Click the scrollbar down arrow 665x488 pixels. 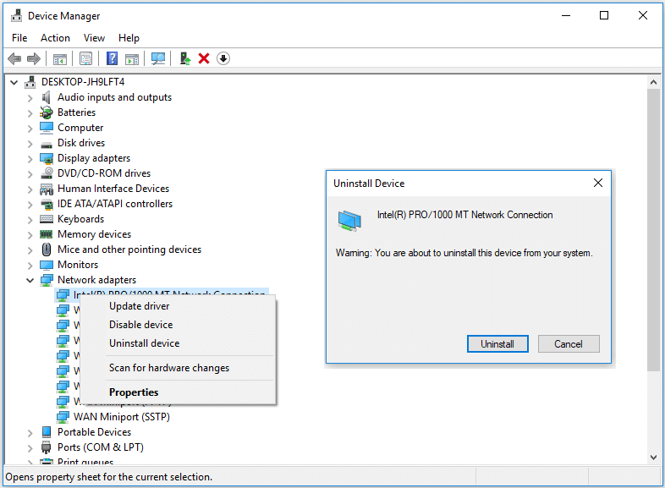(x=653, y=458)
